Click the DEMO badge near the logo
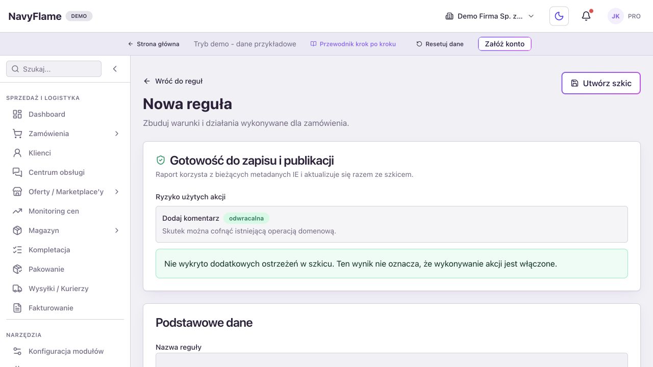This screenshot has height=367, width=653. [79, 16]
